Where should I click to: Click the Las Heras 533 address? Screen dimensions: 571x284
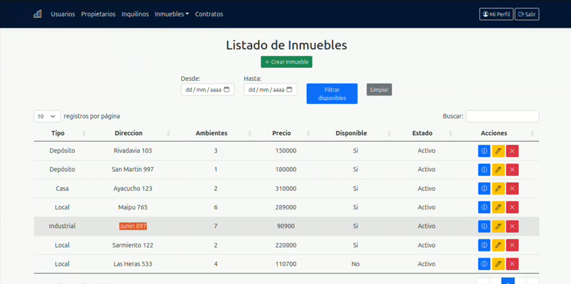coord(133,264)
